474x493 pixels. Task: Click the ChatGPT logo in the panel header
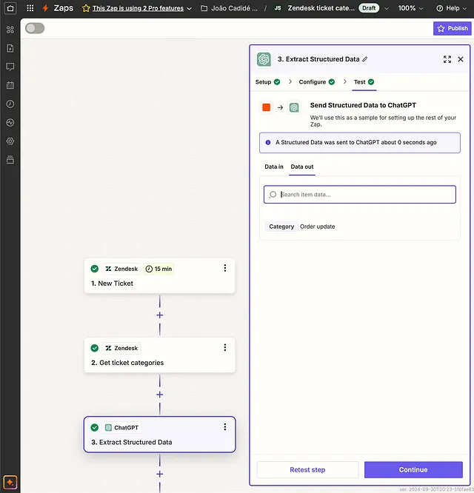[x=264, y=59]
